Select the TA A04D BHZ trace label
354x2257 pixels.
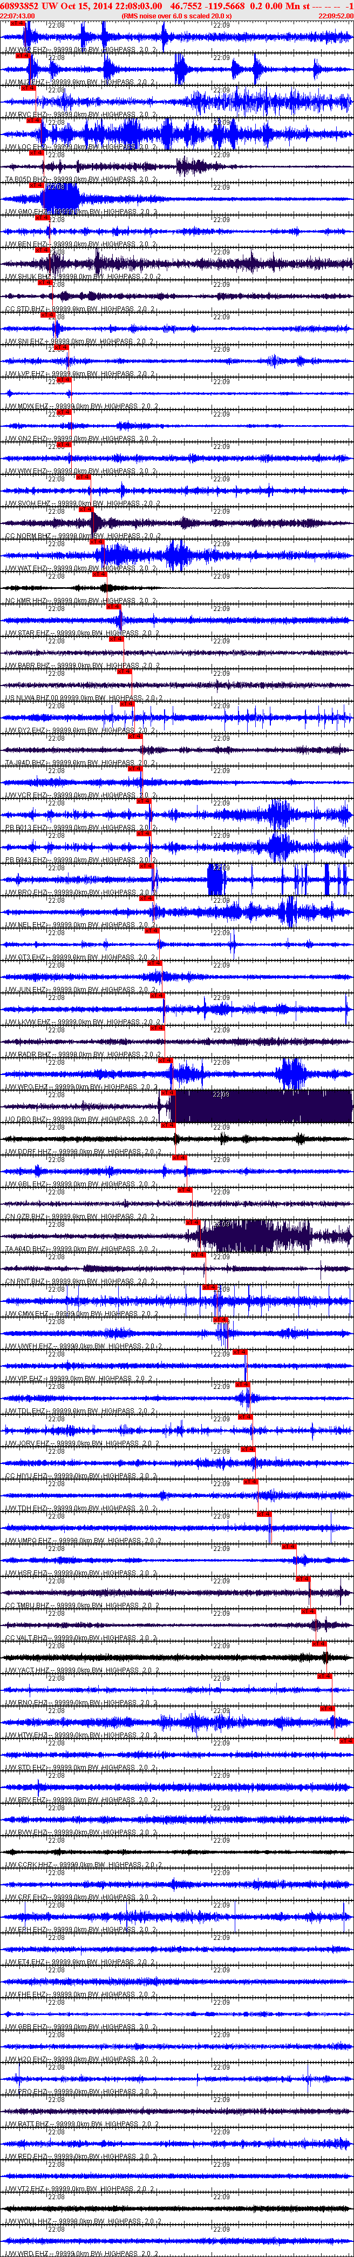click(x=81, y=1248)
